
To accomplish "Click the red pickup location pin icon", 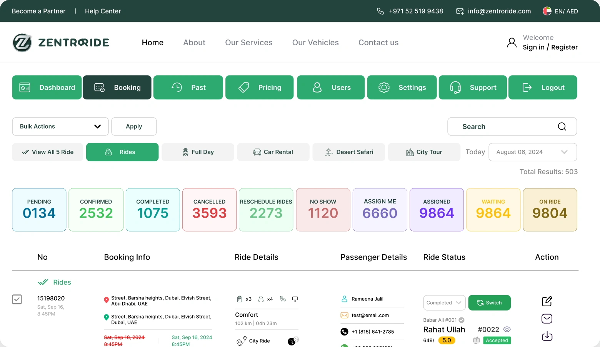I will click(106, 300).
